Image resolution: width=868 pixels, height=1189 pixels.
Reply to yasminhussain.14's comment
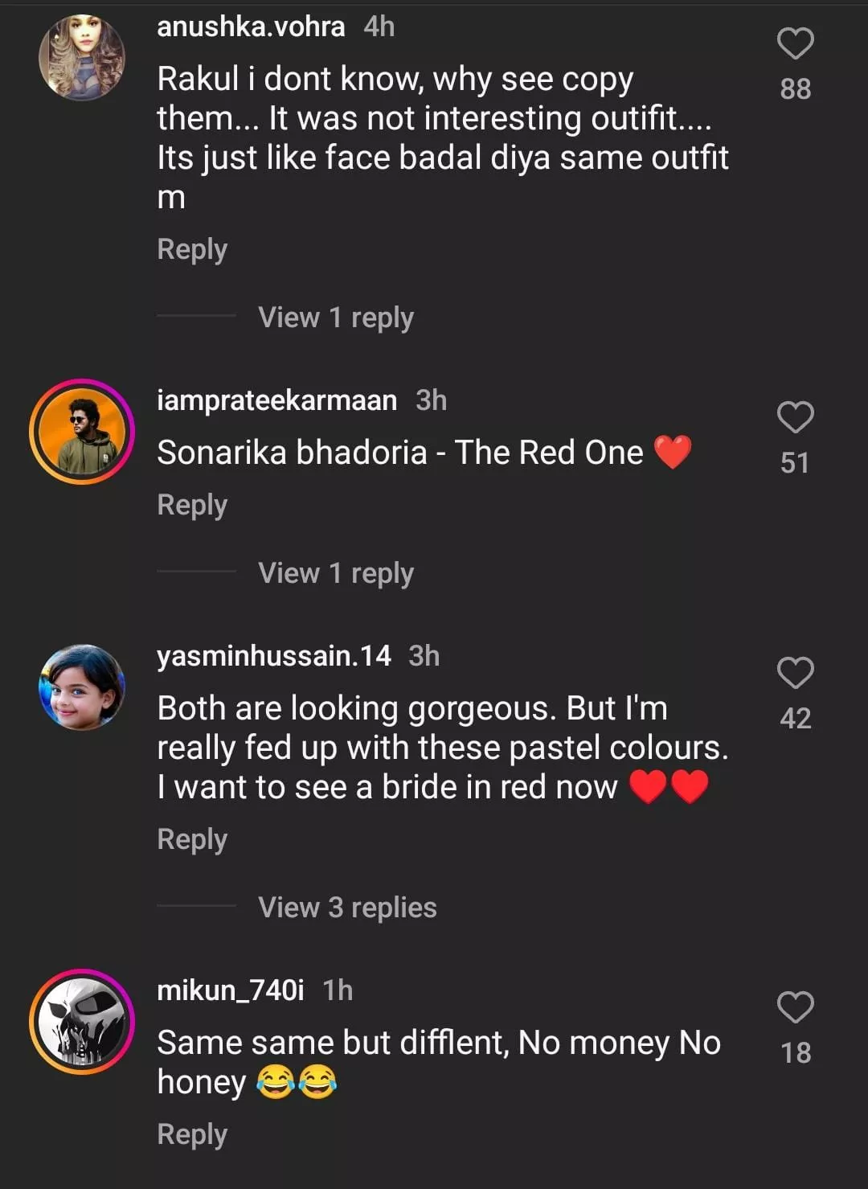[192, 839]
